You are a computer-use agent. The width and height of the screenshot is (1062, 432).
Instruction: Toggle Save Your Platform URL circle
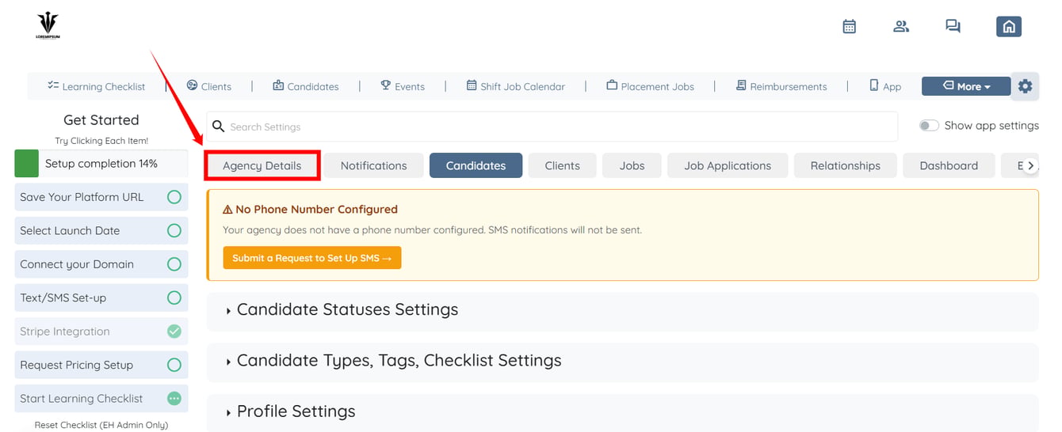(174, 197)
